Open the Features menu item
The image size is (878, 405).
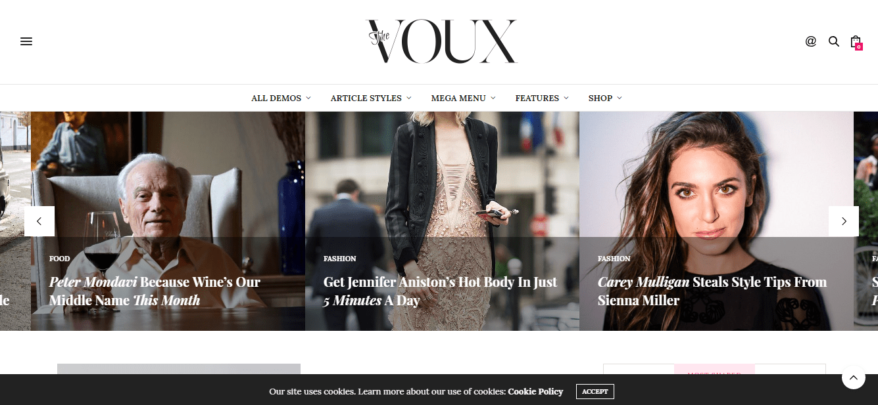click(542, 98)
